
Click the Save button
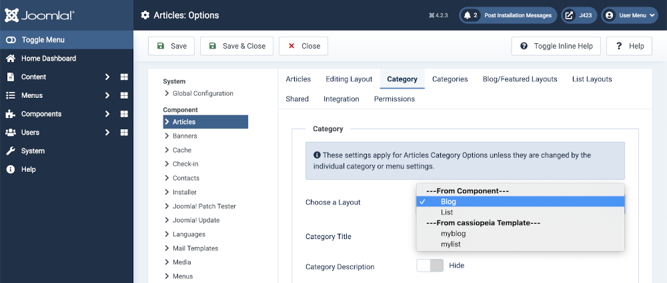coord(171,46)
